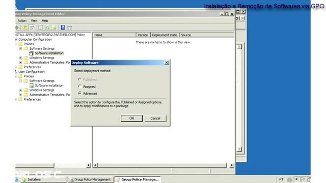326x183 pixels.
Task: Click the refresh toolbar icon
Action: click(x=47, y=27)
